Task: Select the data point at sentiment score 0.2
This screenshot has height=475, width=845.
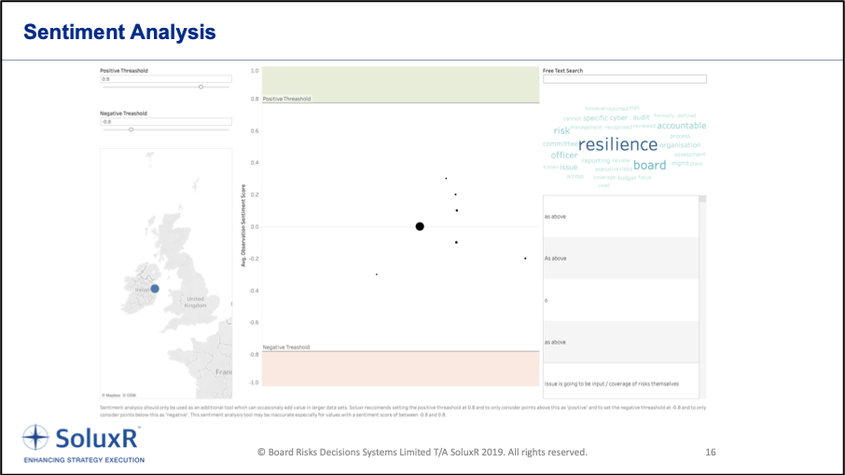Action: [455, 195]
